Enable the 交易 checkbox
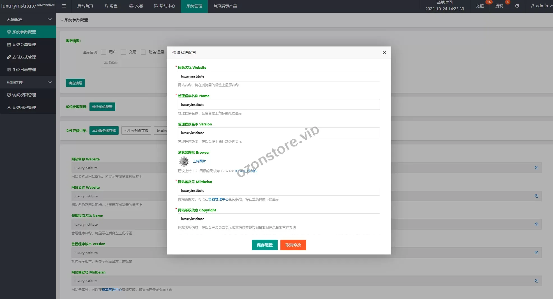 point(123,52)
